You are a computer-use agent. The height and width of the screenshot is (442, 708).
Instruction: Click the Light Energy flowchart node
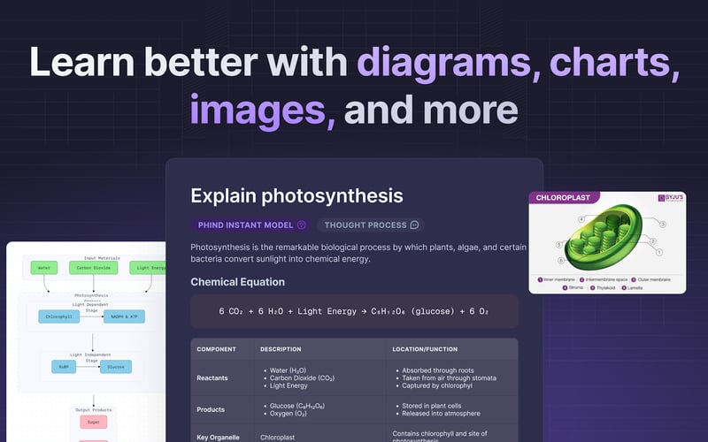point(148,268)
